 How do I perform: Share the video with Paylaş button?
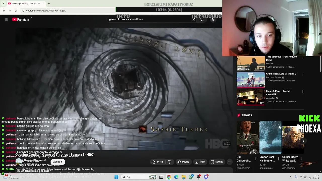tap(183, 162)
